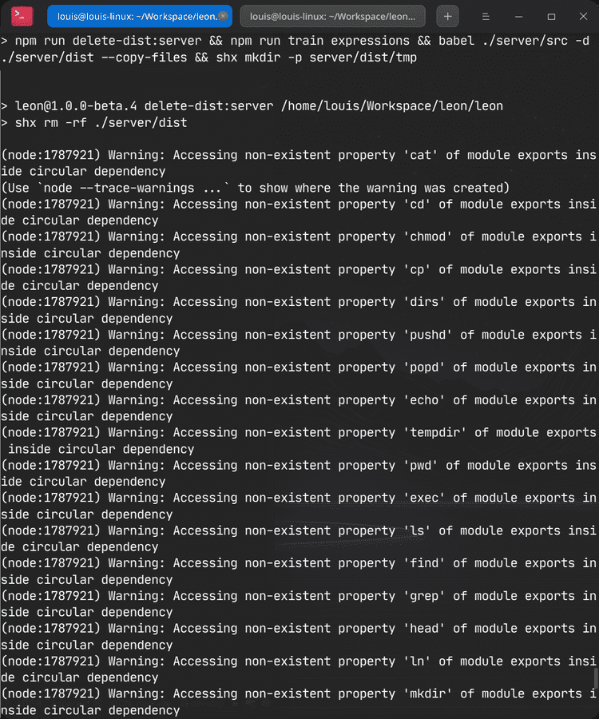The height and width of the screenshot is (719, 599).
Task: Click the "Use `node --trace-warnings ...`" hint line
Action: pos(256,188)
